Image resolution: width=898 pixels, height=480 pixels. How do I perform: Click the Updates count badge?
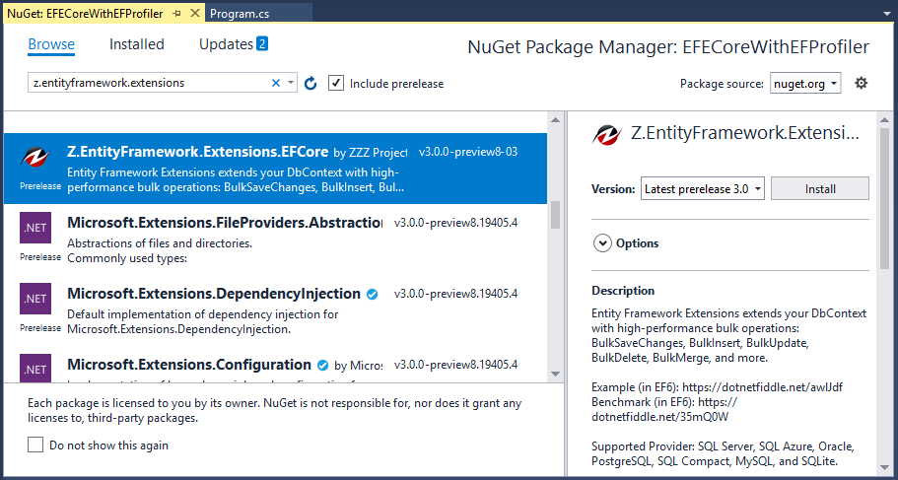pos(262,43)
